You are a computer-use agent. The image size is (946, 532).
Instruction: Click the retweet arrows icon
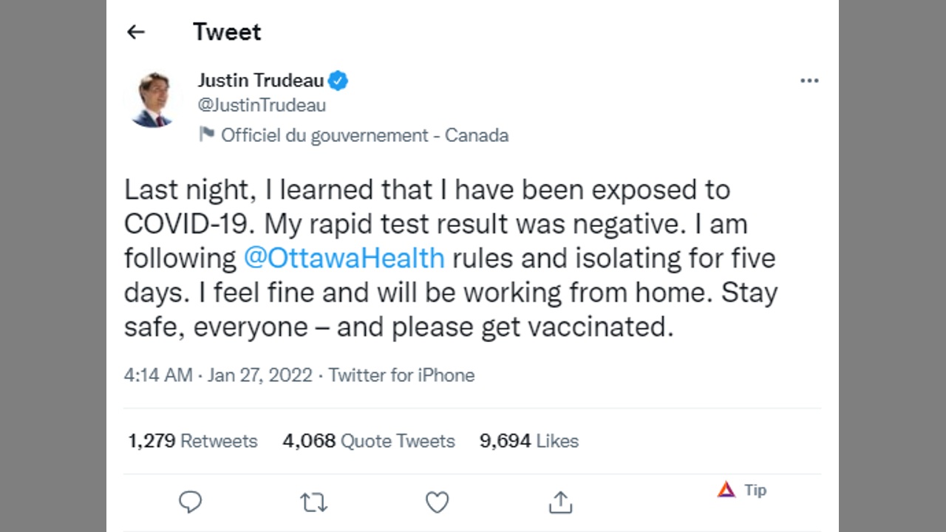point(313,502)
